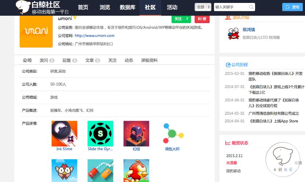Switch to the 详细资料 tab

coord(149,60)
